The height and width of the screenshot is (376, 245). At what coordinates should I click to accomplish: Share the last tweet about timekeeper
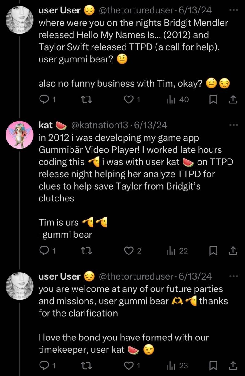tap(233, 365)
